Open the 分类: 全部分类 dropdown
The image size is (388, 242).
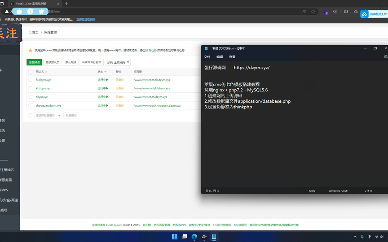point(118,62)
